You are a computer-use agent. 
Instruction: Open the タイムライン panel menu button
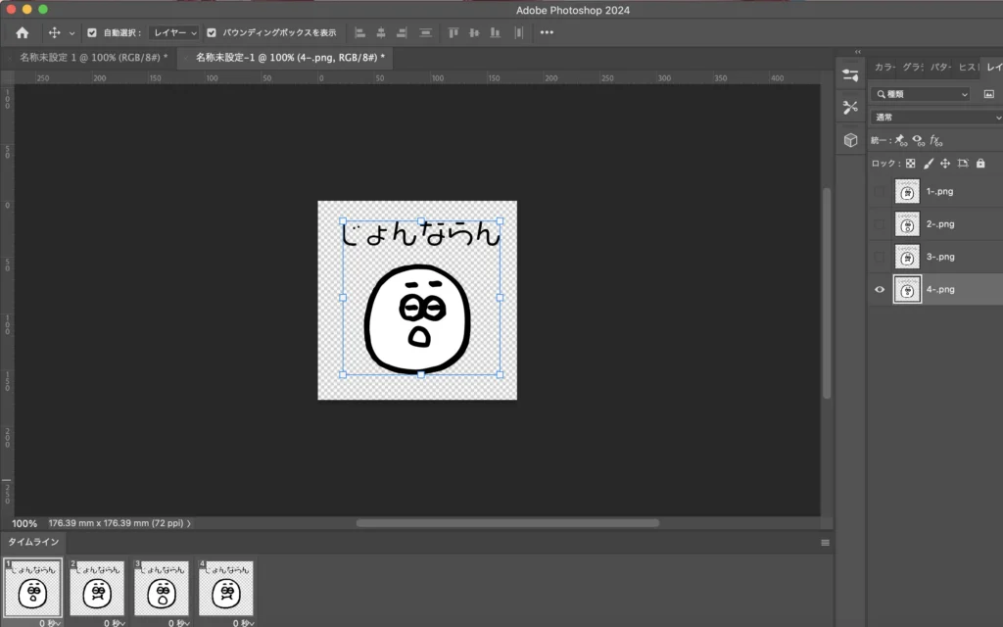pyautogui.click(x=825, y=542)
